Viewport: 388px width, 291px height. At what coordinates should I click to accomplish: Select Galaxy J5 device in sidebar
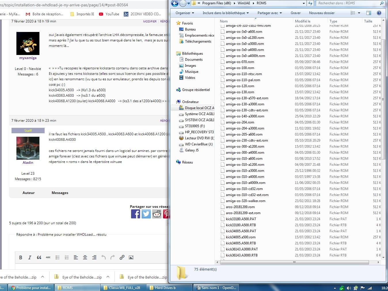(x=192, y=150)
